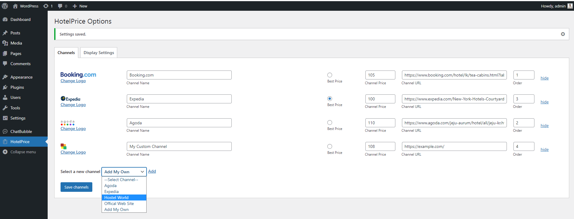Click the Expedia logo image
The height and width of the screenshot is (219, 574).
[x=70, y=99]
